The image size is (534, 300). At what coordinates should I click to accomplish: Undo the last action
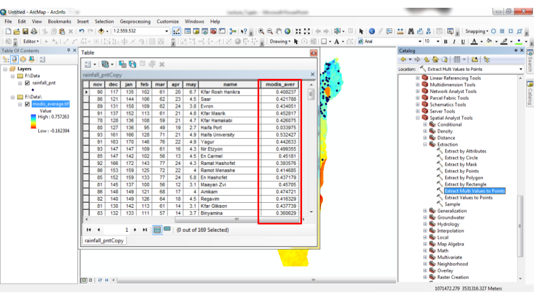(x=81, y=31)
